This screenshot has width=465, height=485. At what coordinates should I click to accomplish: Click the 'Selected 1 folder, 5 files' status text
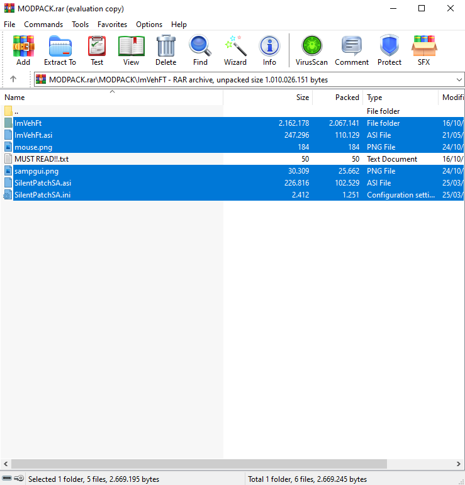94,479
